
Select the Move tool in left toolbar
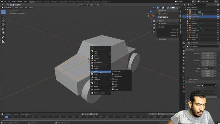[3, 21]
